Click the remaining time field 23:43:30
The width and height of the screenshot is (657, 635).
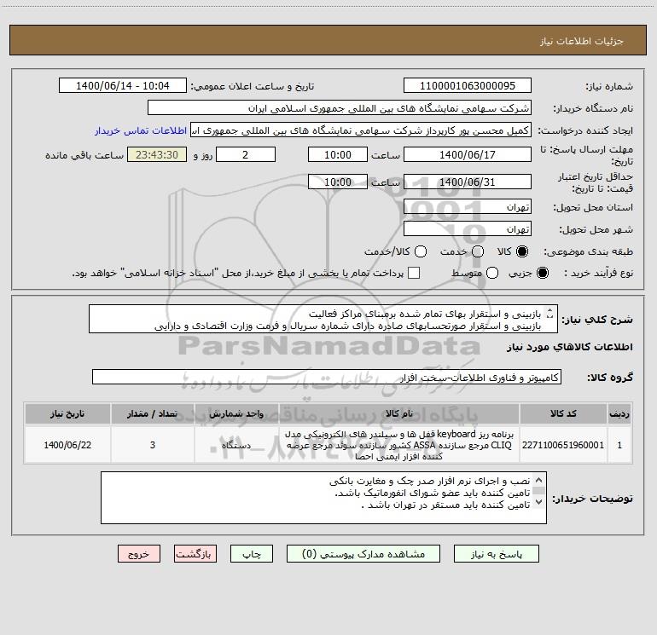point(157,154)
